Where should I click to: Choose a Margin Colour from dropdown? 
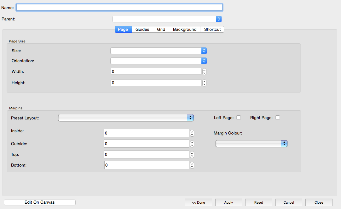point(251,144)
